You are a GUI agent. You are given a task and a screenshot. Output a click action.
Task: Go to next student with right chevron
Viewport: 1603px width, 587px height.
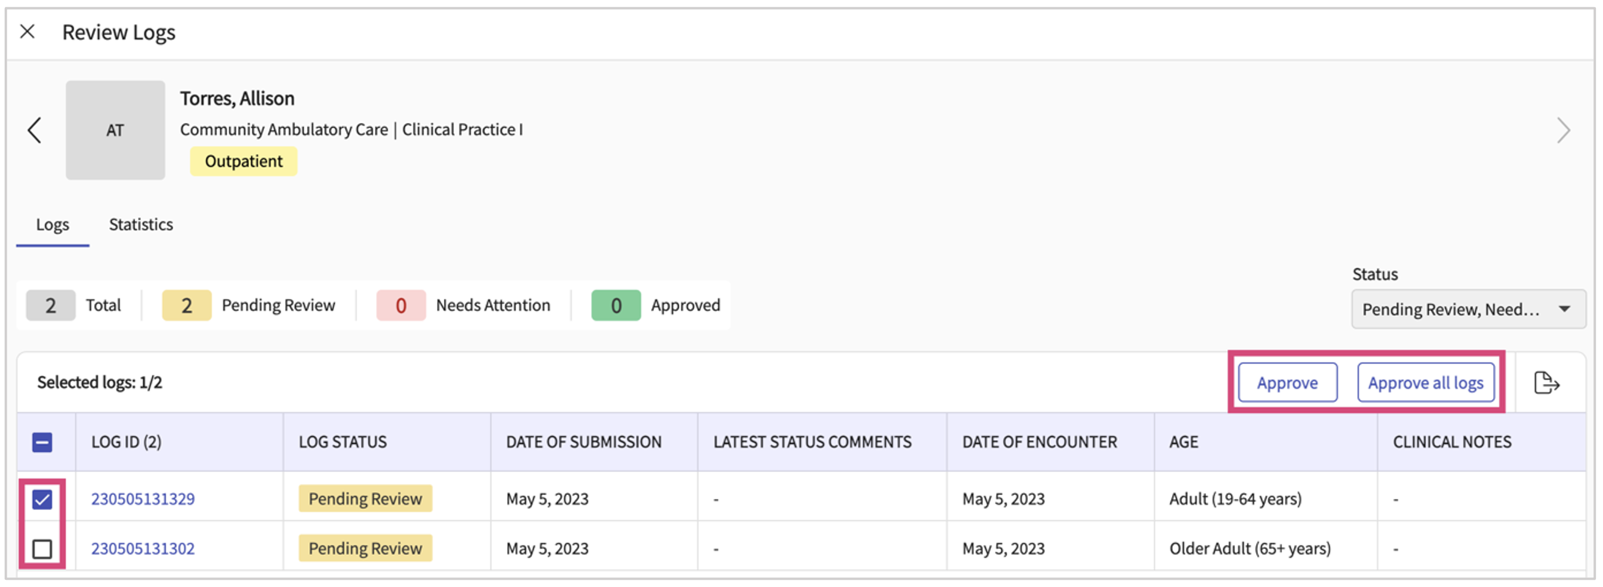click(1563, 130)
